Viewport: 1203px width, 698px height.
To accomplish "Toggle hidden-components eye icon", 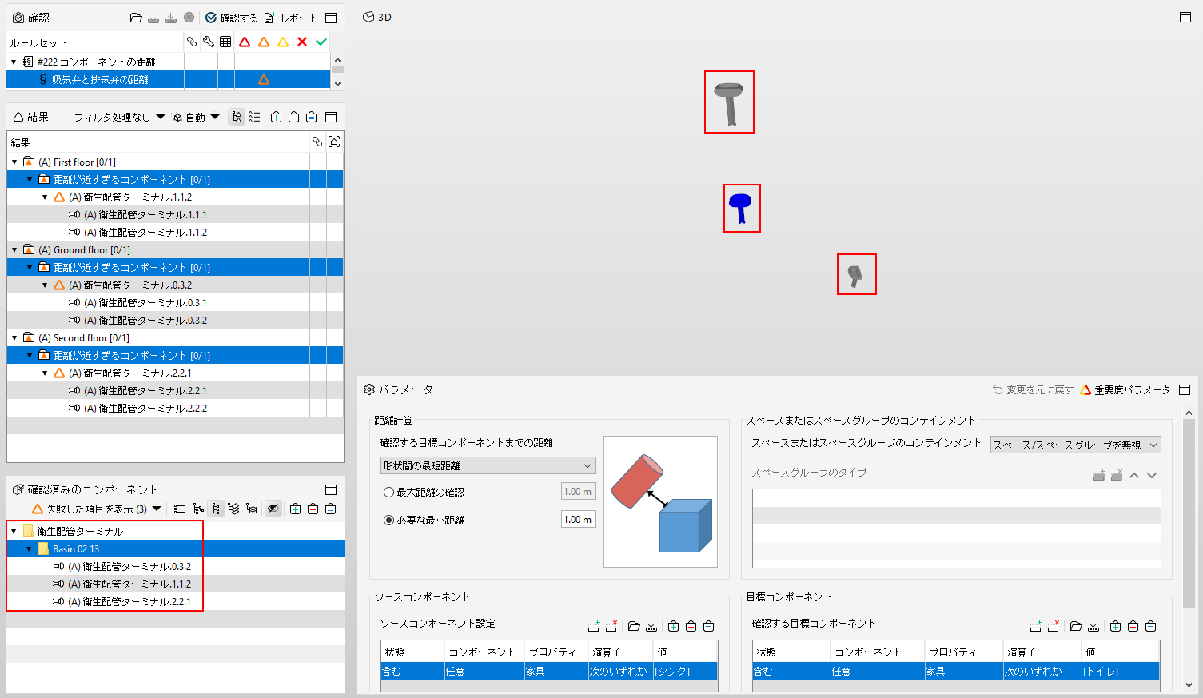I will [x=273, y=509].
